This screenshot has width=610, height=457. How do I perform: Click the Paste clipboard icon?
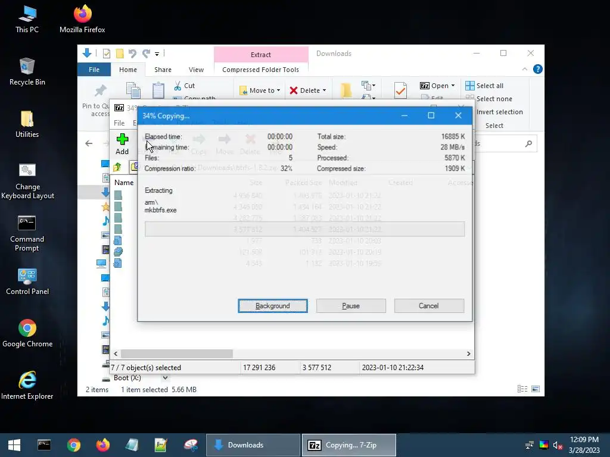(x=158, y=90)
